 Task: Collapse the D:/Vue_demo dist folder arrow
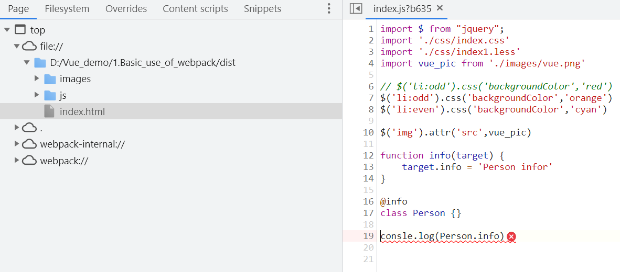coord(27,63)
